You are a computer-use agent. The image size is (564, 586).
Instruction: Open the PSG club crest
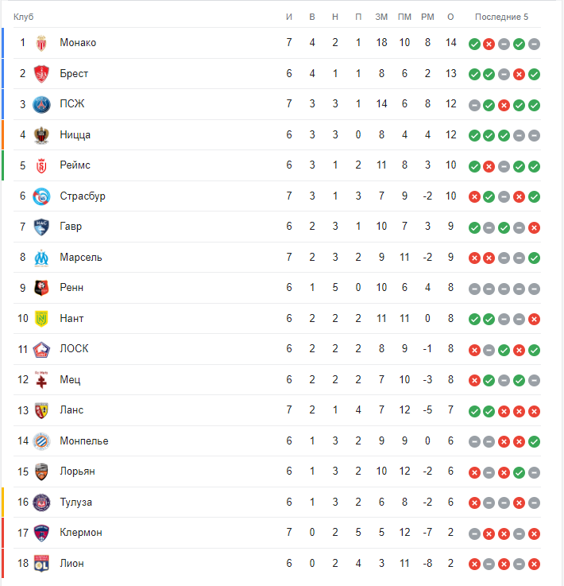click(41, 104)
